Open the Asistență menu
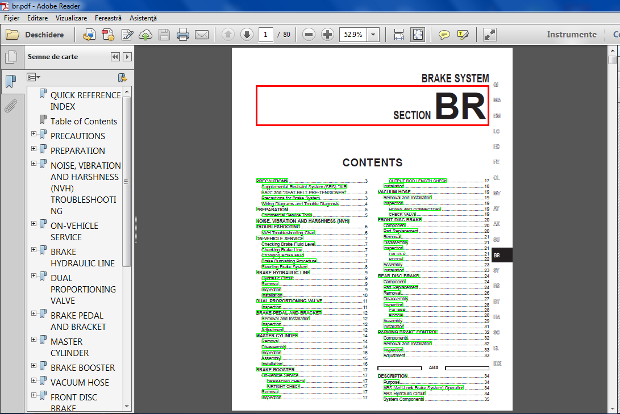 (x=143, y=18)
